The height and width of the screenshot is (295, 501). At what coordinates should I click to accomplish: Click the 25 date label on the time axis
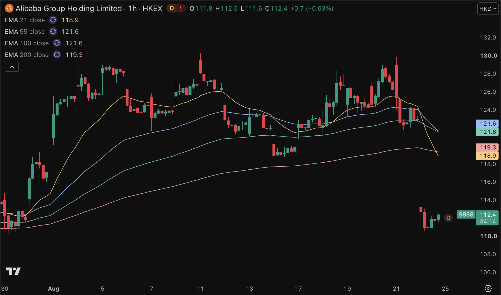click(x=445, y=289)
